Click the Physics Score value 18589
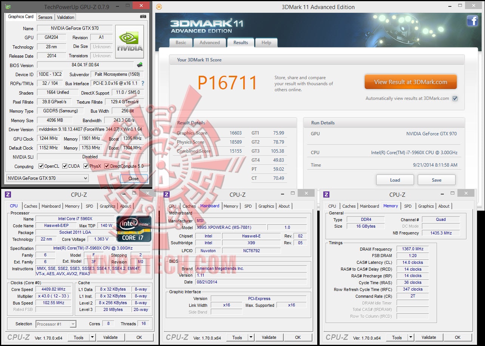Image resolution: width=485 pixels, height=346 pixels. pos(235,142)
